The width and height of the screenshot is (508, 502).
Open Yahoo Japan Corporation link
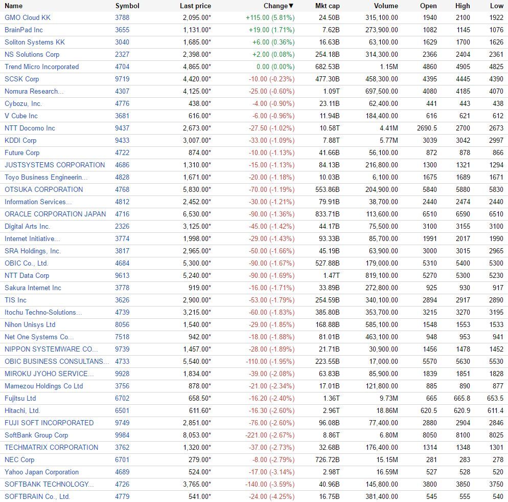tap(42, 472)
